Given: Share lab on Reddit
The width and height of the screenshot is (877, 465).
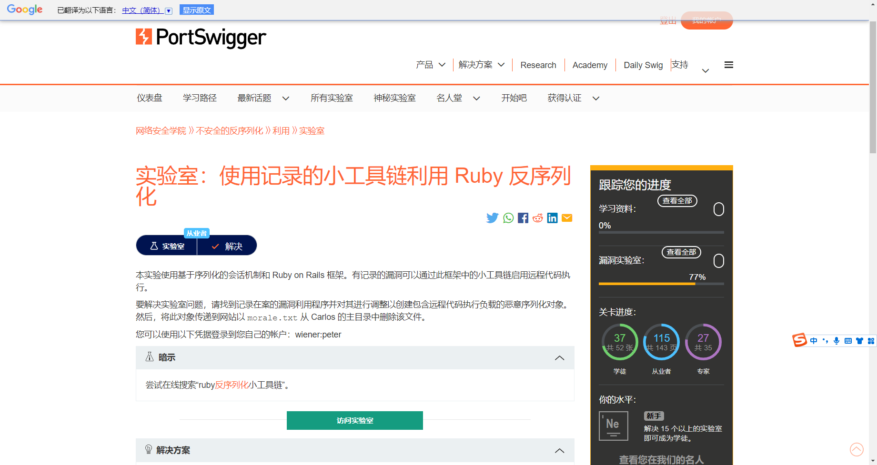Looking at the screenshot, I should [x=538, y=218].
